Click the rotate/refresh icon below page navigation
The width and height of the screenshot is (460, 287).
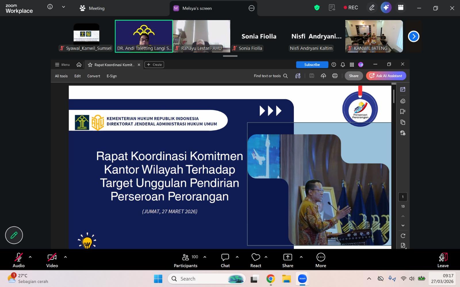(x=402, y=235)
